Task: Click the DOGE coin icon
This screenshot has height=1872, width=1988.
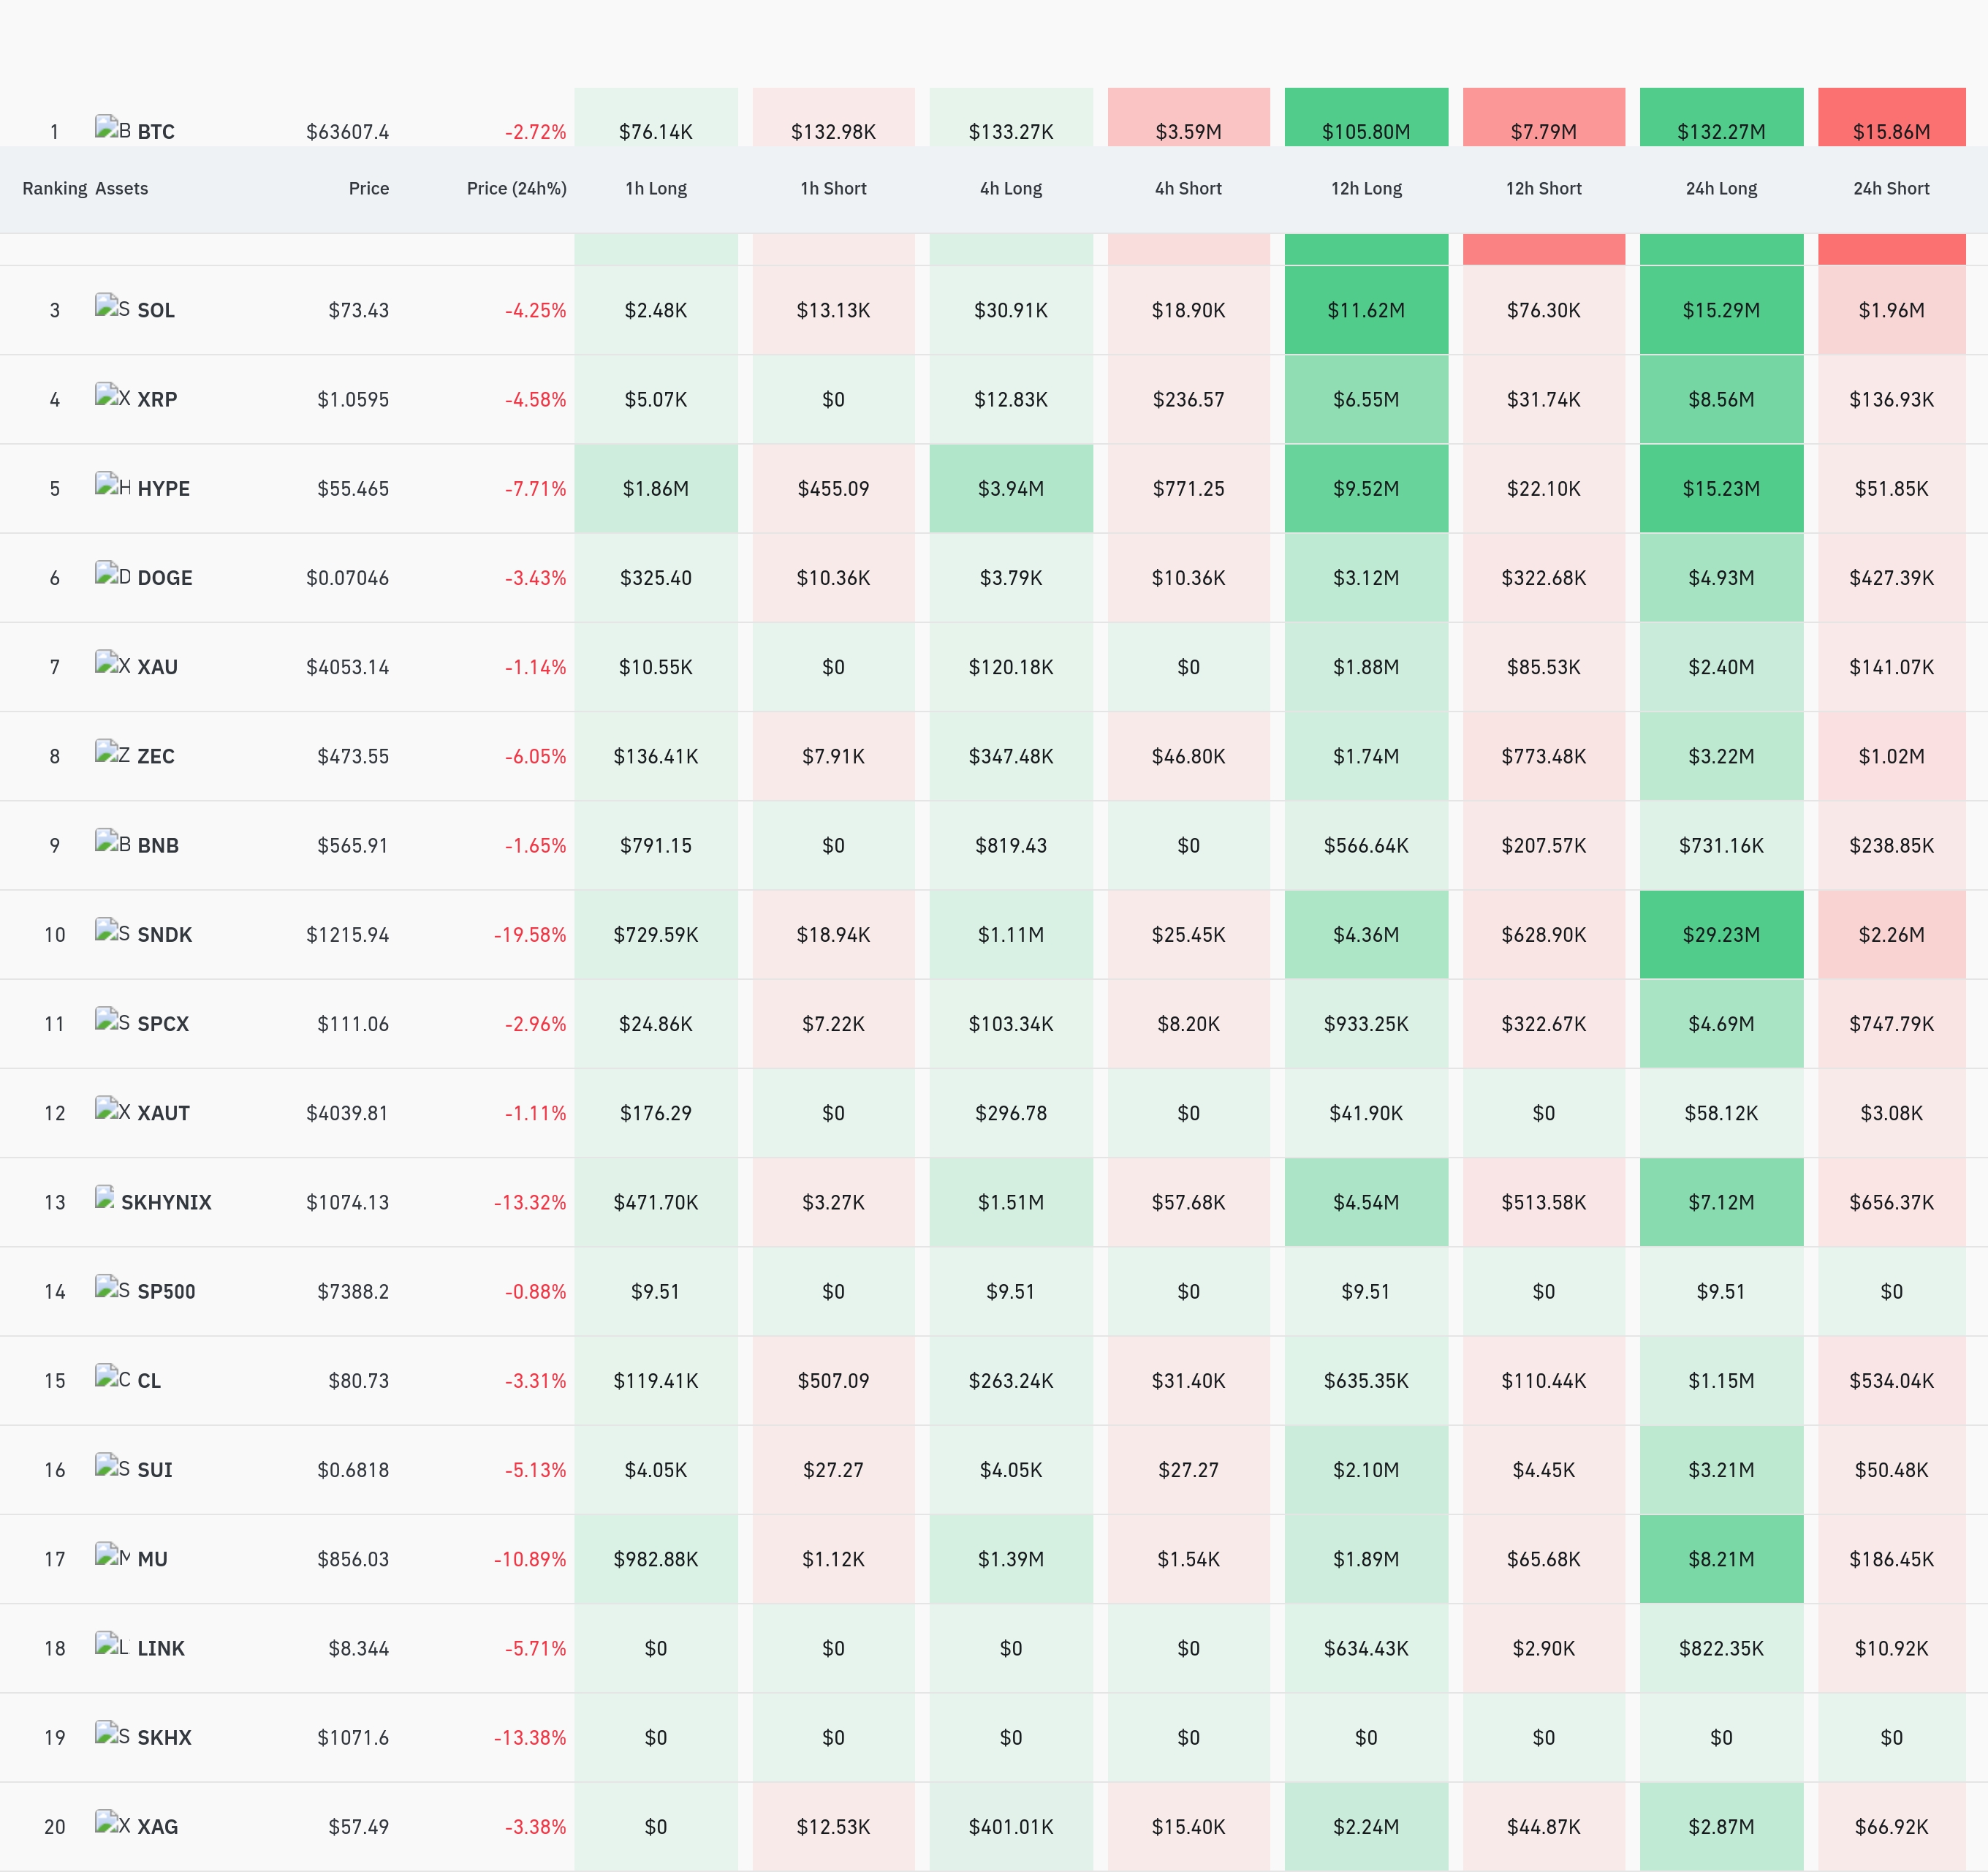Action: (x=112, y=574)
